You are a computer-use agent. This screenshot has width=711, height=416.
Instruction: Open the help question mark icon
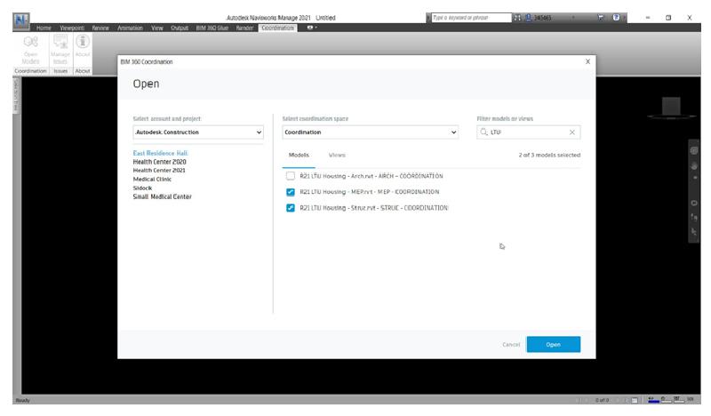pos(616,18)
